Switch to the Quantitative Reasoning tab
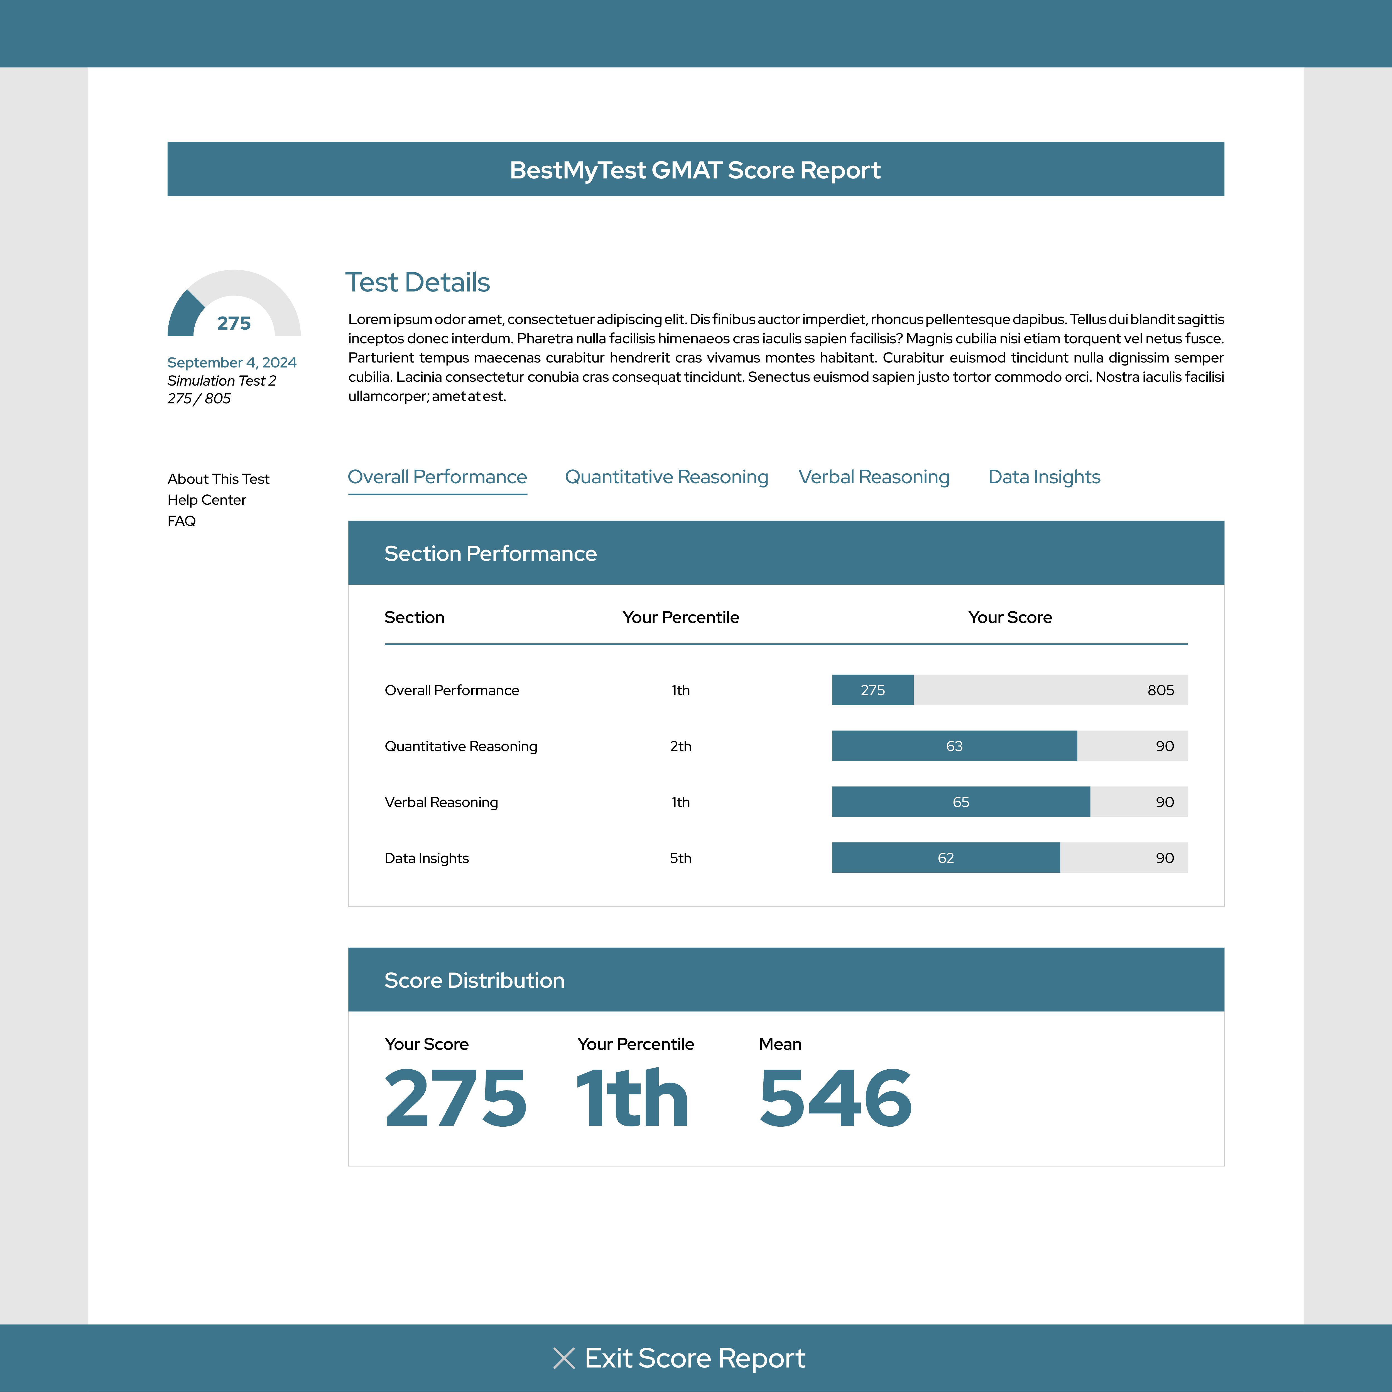 [x=666, y=477]
